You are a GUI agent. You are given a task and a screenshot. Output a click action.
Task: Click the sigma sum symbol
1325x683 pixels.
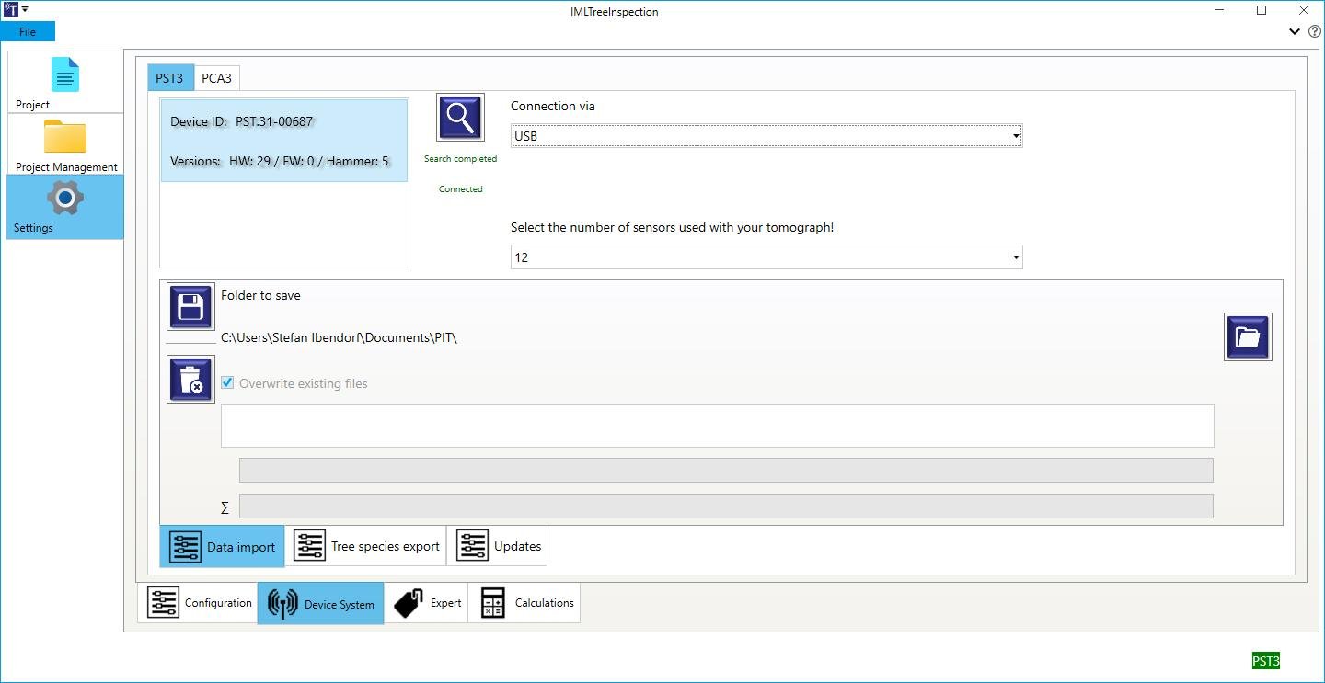coord(225,507)
